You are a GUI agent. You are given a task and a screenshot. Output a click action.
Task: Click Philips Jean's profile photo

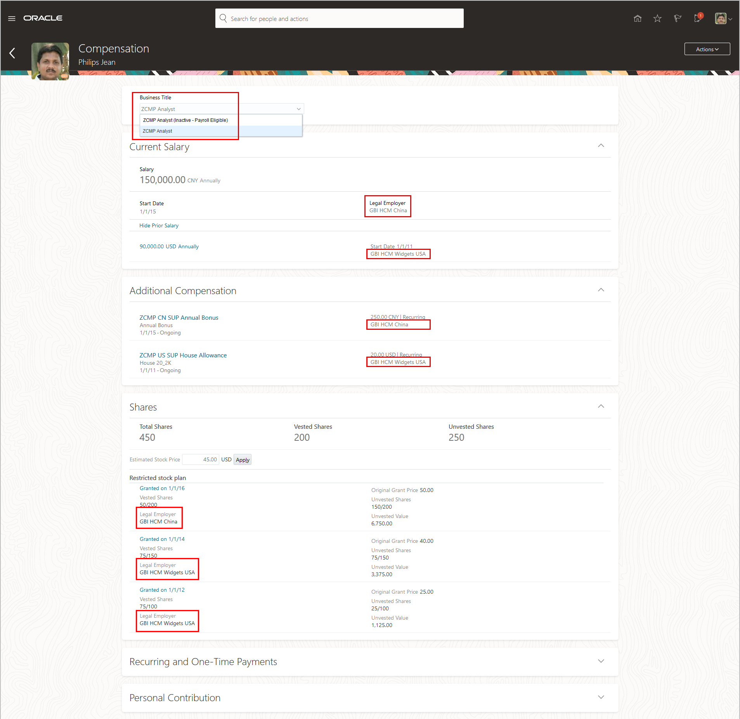tap(50, 61)
